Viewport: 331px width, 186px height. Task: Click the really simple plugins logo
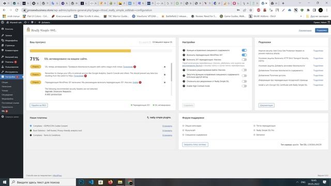click(x=159, y=117)
